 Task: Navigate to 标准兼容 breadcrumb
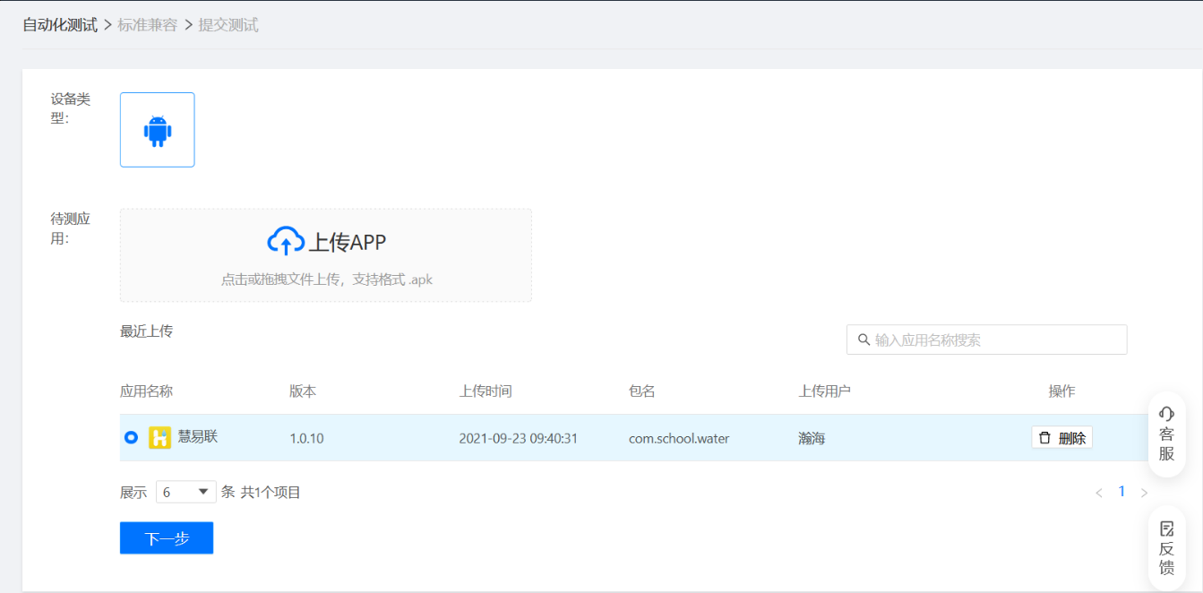(x=148, y=25)
